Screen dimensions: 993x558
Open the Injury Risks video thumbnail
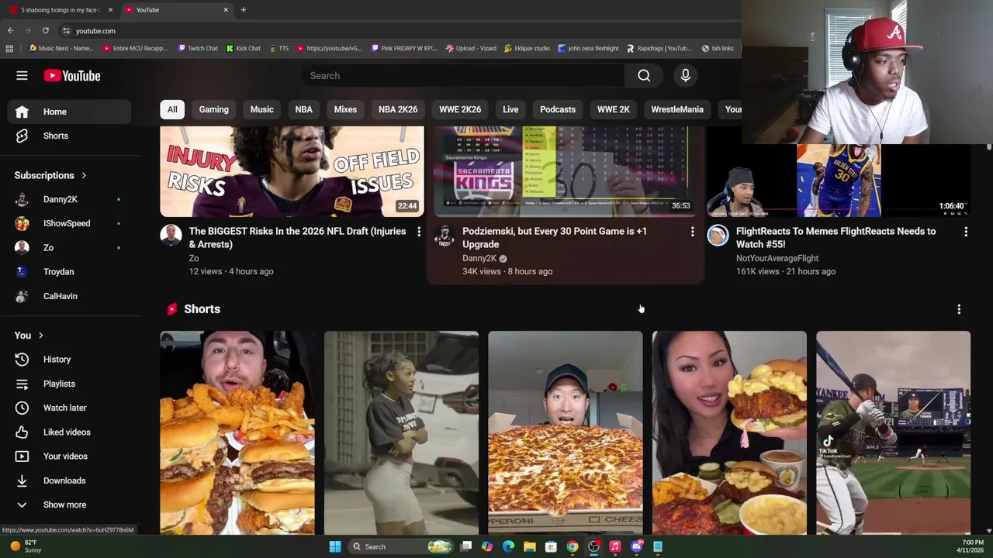tap(292, 171)
